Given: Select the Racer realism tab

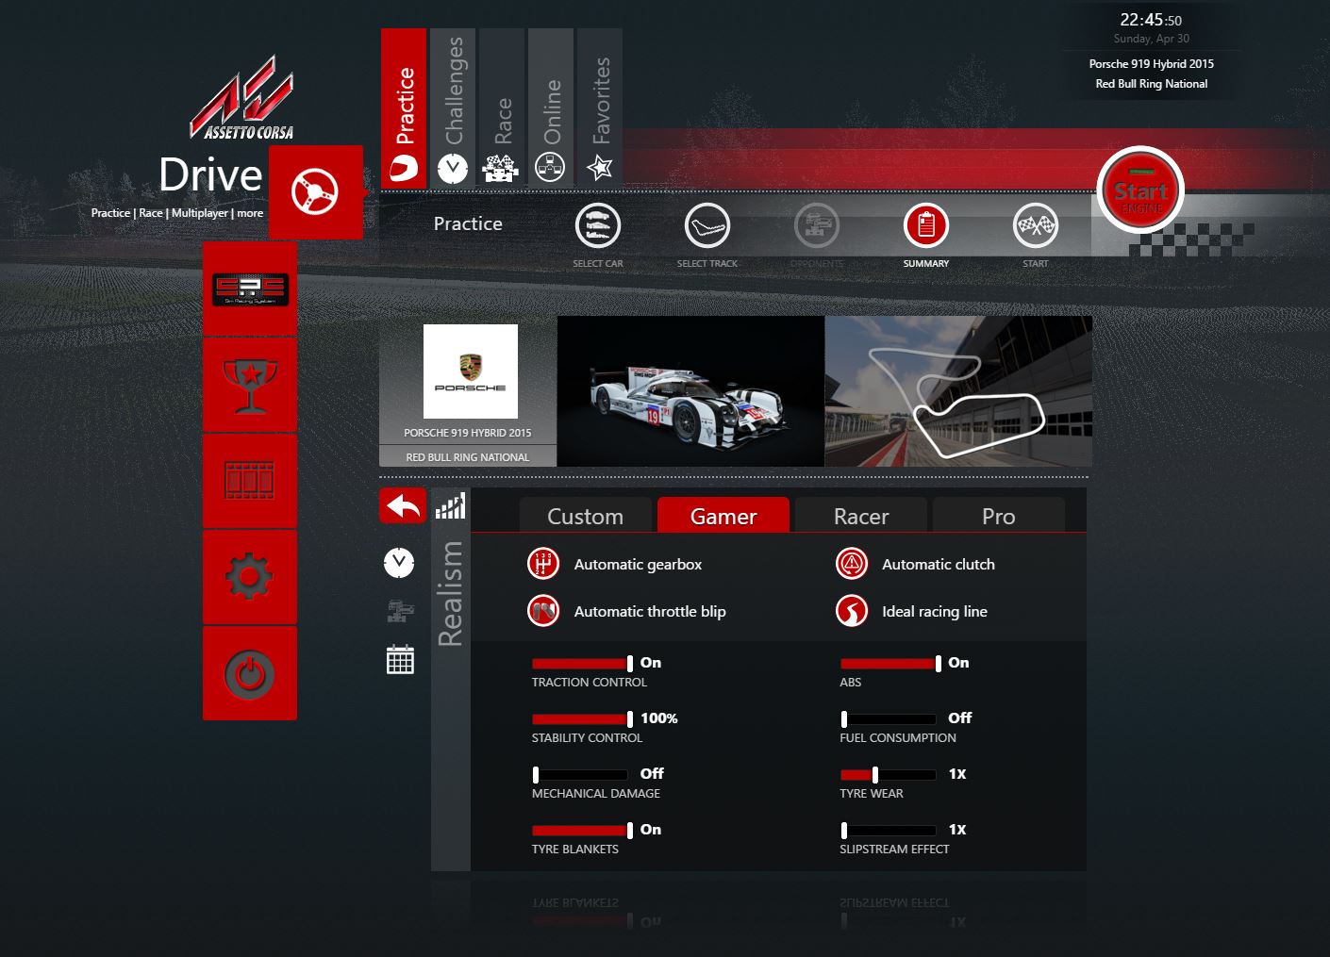Looking at the screenshot, I should (860, 516).
